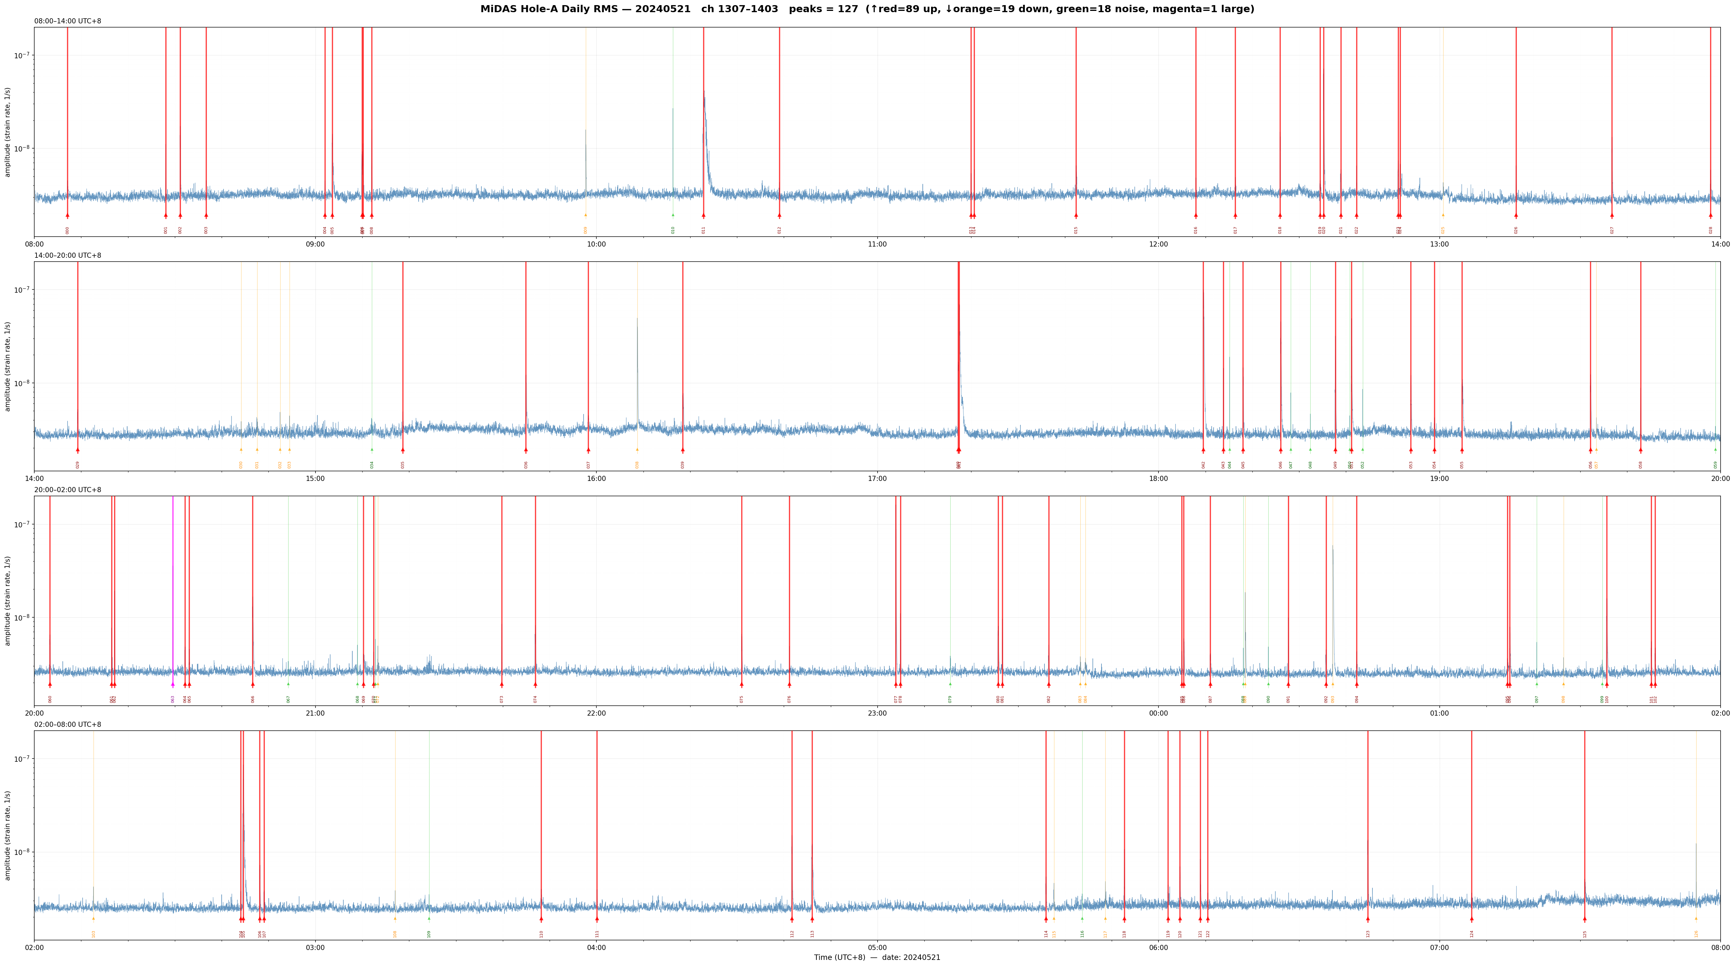This screenshot has width=1735, height=966.
Task: Select the red peak marker labeled 111
Action: pos(597,919)
